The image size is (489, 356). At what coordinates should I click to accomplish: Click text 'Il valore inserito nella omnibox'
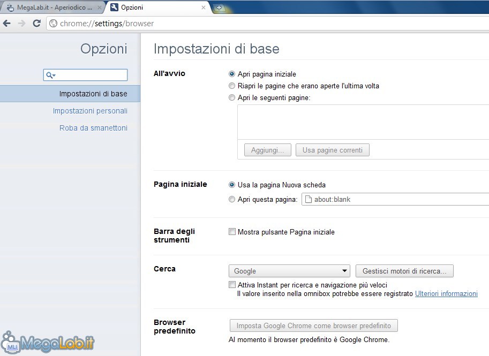[284, 294]
